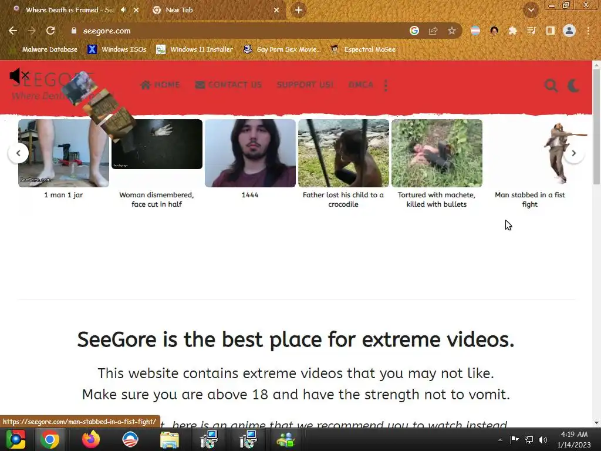Open the Espectral McGee bookmark

pyautogui.click(x=363, y=49)
